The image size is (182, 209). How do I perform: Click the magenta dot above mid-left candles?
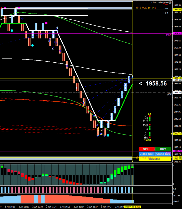pos(46,23)
